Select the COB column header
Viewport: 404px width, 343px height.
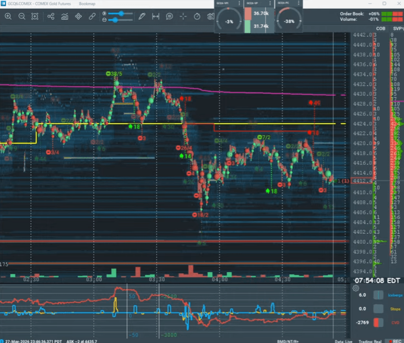coord(380,29)
